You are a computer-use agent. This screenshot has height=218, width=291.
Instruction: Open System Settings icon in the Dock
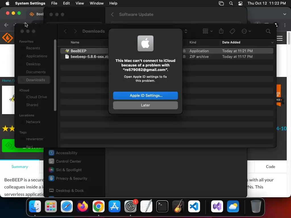tap(130, 206)
